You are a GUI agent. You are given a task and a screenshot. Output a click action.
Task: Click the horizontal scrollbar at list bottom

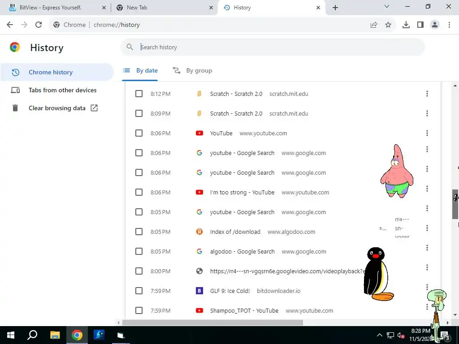click(212, 322)
